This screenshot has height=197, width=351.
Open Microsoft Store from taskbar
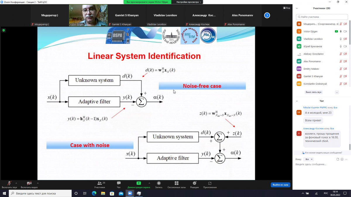point(112,193)
